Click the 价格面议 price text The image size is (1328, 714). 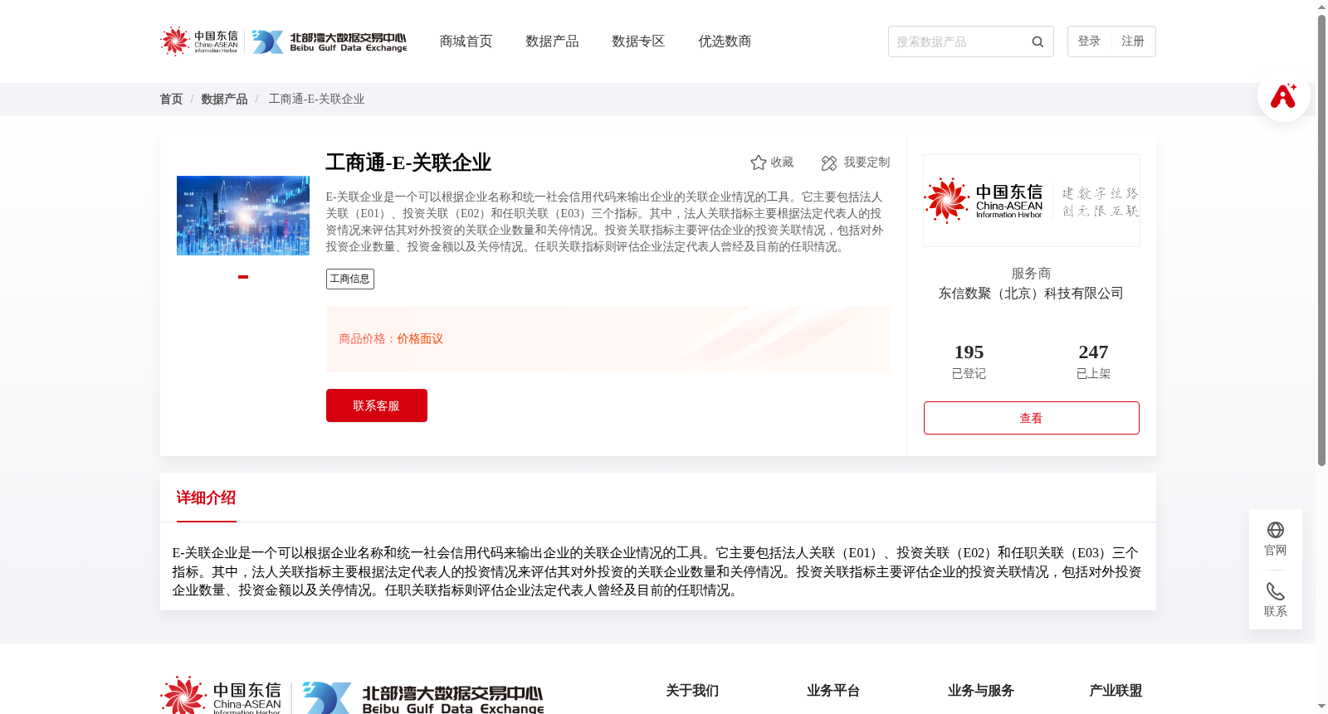(x=420, y=339)
